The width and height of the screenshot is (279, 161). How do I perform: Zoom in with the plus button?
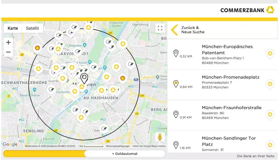tap(8, 42)
